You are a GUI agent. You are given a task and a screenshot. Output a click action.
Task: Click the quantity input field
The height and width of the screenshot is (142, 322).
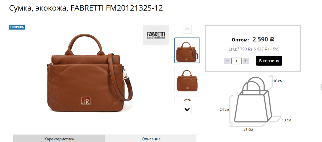tap(236, 61)
